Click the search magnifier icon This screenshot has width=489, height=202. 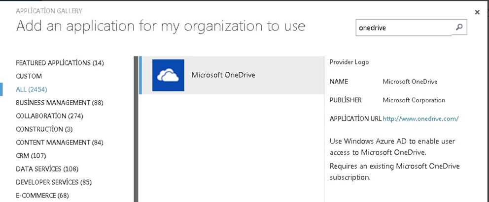[459, 28]
